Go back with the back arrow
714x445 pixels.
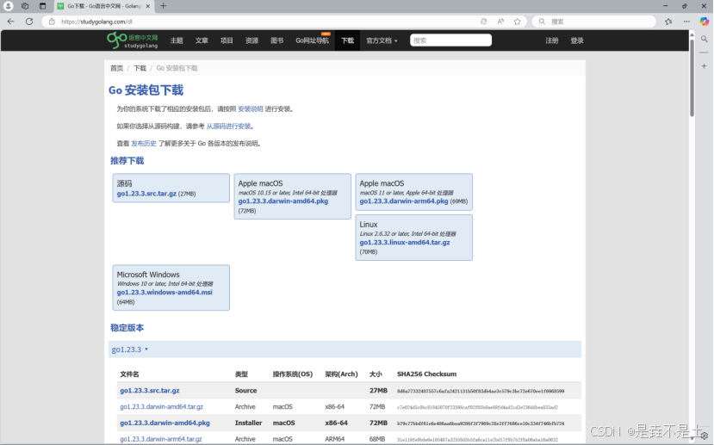pos(11,22)
